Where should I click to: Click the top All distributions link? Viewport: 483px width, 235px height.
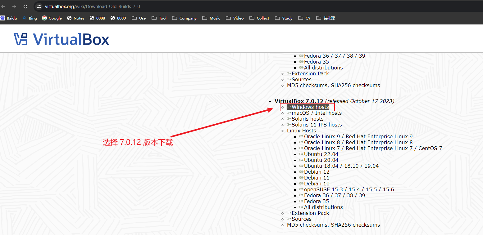321,68
